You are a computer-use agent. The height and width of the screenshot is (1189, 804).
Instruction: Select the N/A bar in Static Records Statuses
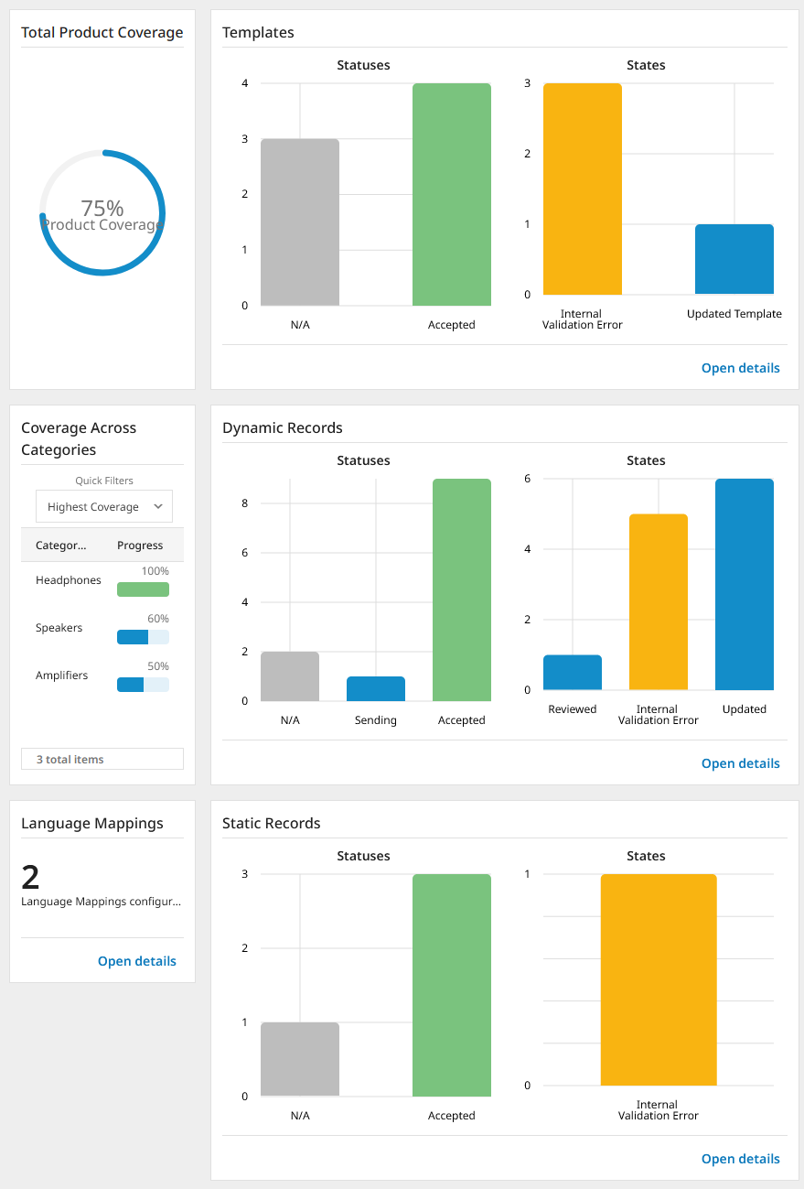click(x=300, y=1059)
